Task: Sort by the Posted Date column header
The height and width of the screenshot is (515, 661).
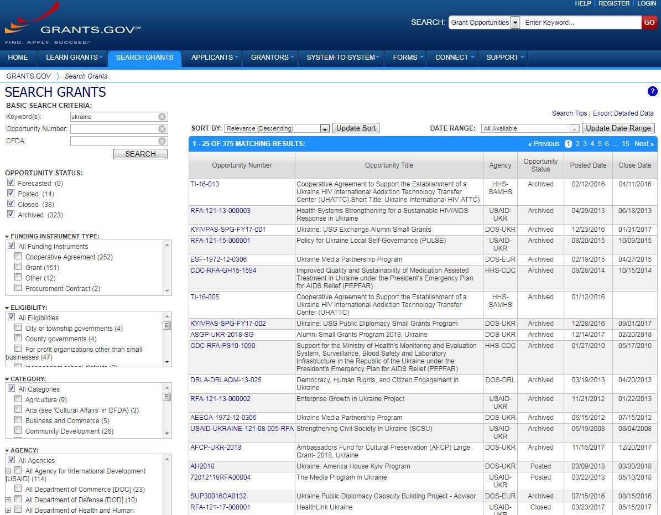Action: [588, 165]
